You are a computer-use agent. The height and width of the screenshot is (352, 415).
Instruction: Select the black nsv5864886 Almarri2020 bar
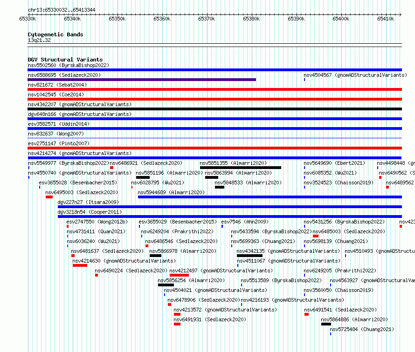[x=326, y=324]
